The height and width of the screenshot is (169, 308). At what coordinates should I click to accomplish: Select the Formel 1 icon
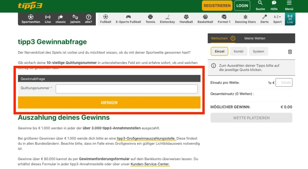click(224, 19)
